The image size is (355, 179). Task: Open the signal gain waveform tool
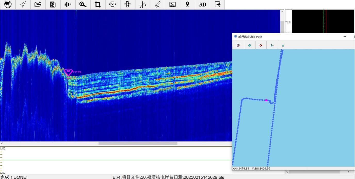pos(68,4)
